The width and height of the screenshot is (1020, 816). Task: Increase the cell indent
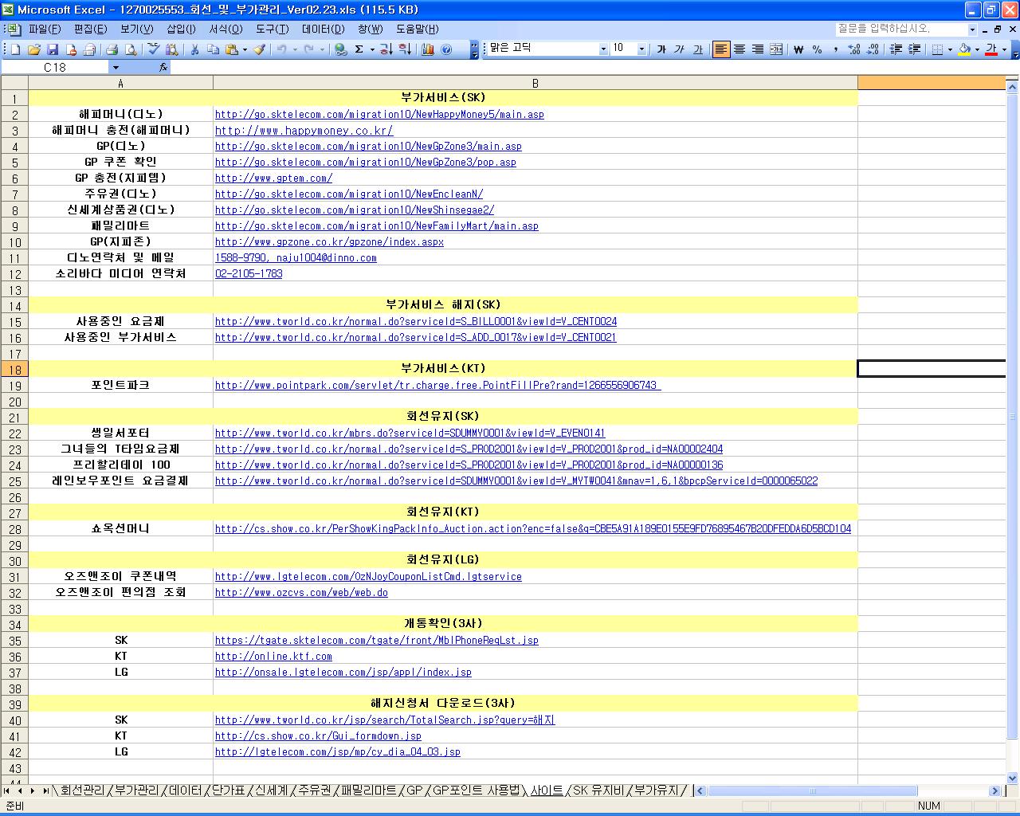point(914,49)
